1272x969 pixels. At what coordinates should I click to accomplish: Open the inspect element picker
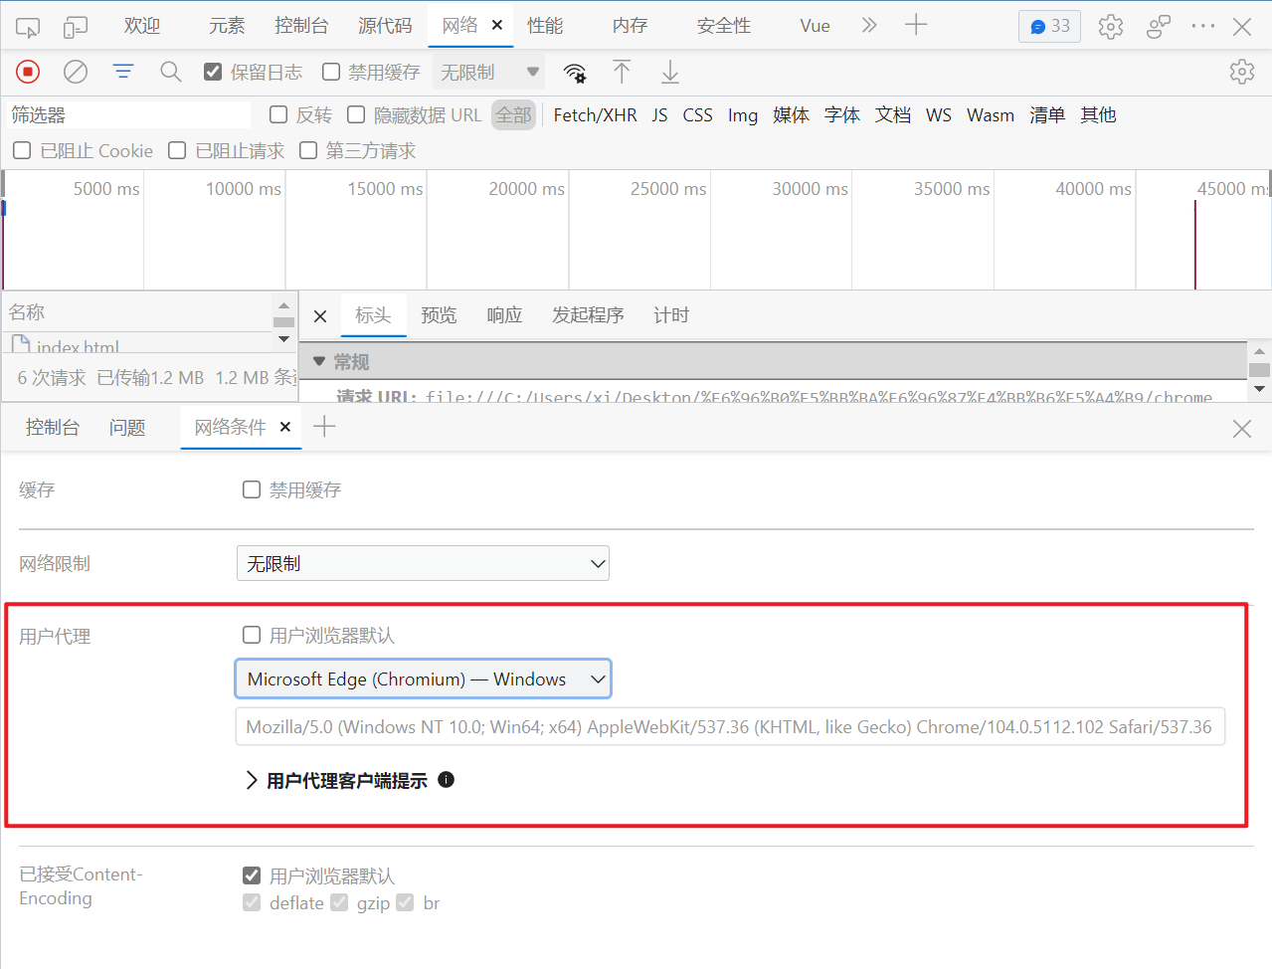(28, 27)
